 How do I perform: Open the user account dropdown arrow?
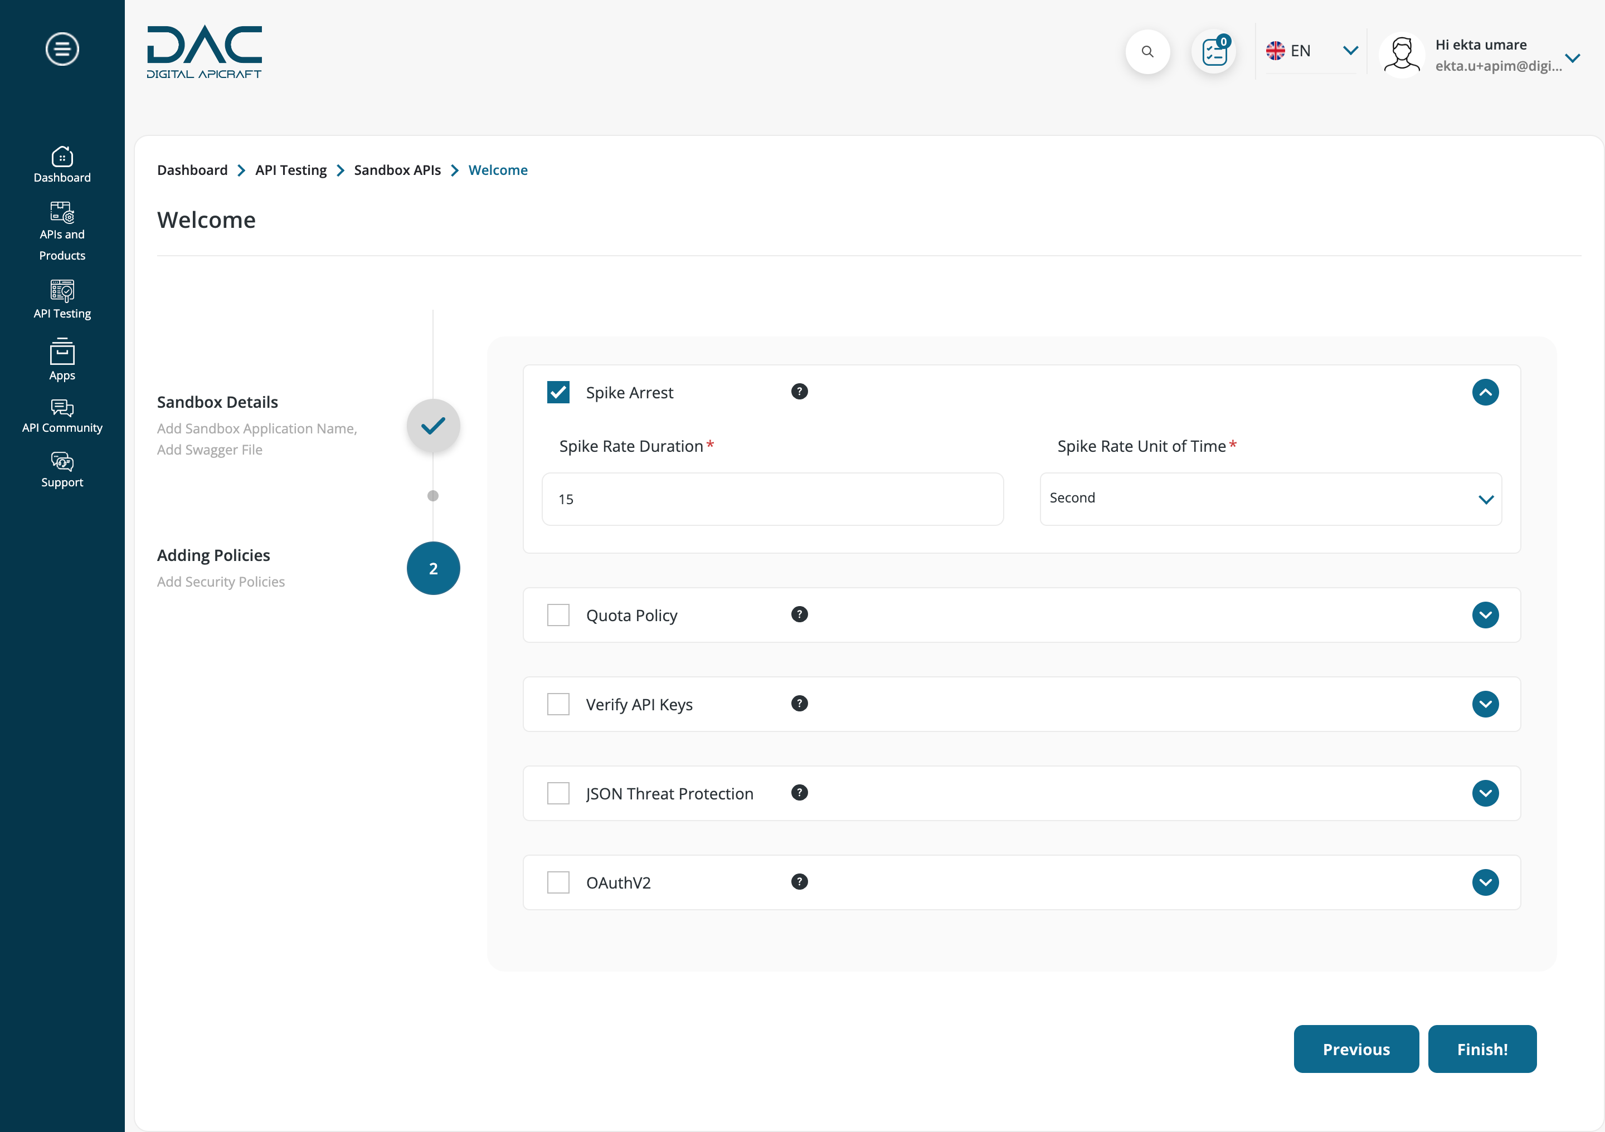(x=1572, y=57)
